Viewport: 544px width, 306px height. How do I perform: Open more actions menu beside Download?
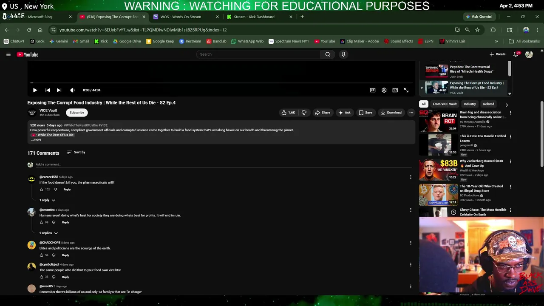411,113
